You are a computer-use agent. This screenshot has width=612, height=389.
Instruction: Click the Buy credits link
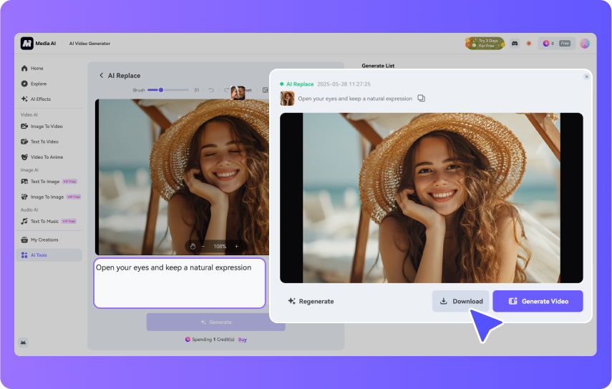click(243, 340)
